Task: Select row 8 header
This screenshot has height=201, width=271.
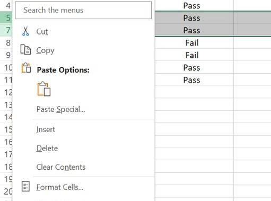Action: (6, 42)
